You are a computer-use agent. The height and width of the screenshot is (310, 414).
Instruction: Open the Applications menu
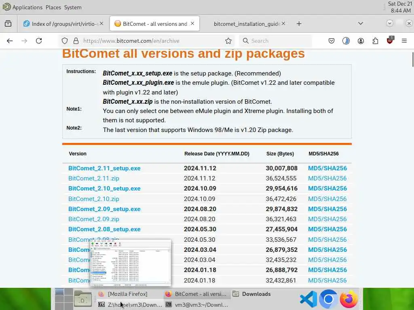(x=27, y=7)
